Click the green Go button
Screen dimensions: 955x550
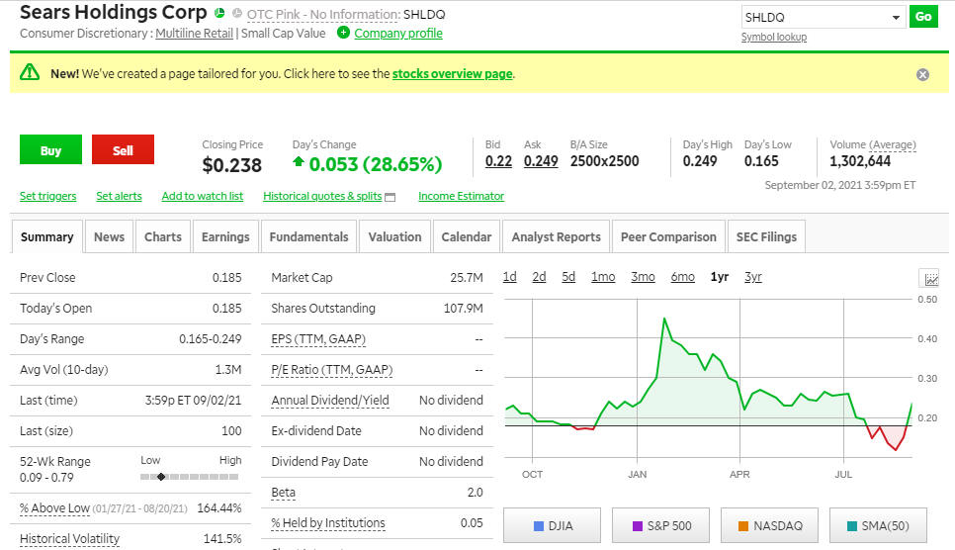pyautogui.click(x=923, y=17)
